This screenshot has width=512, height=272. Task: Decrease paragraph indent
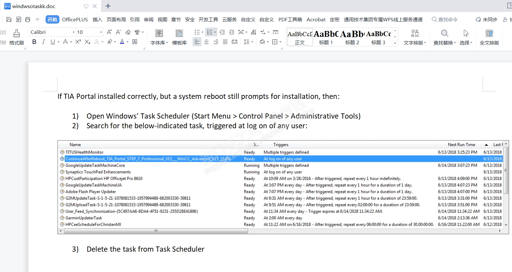point(222,32)
